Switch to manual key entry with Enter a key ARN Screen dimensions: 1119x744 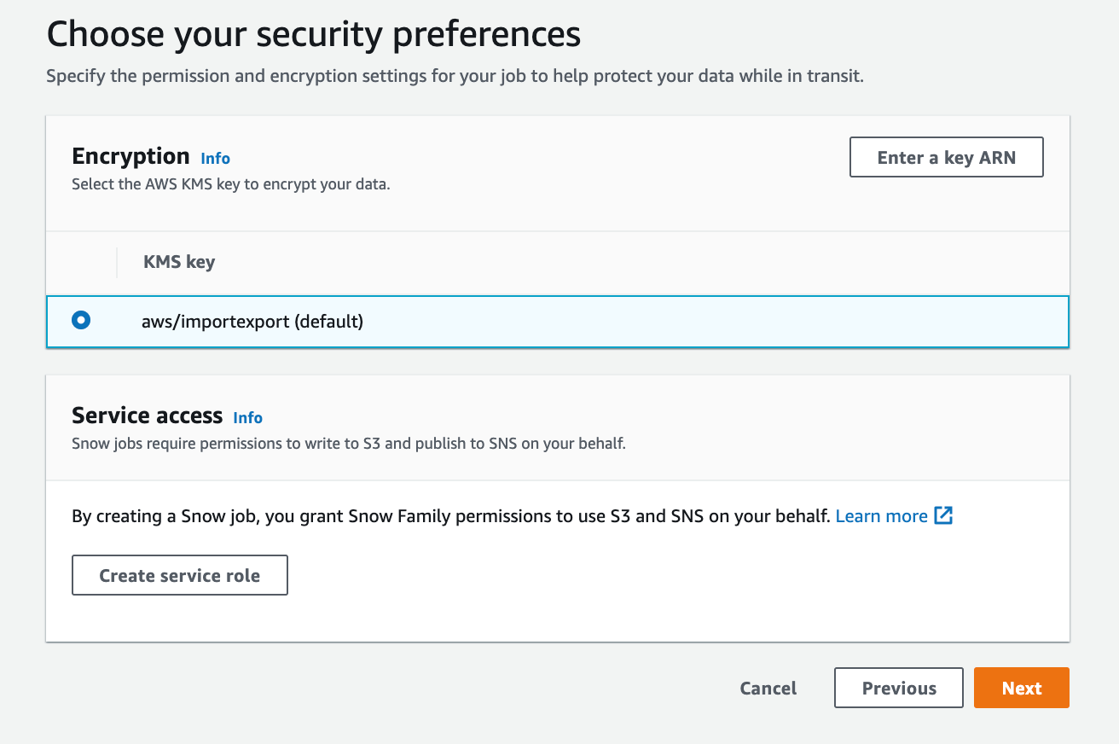(946, 157)
